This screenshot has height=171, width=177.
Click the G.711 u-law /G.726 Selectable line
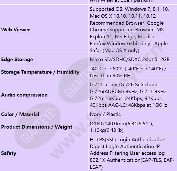tap(124, 84)
